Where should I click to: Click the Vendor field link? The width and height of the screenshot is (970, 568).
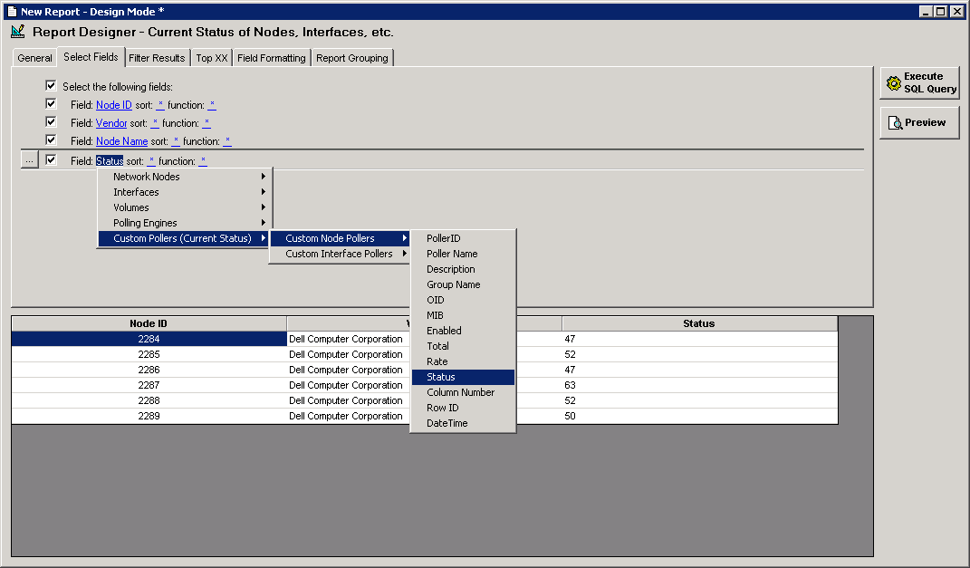click(111, 123)
